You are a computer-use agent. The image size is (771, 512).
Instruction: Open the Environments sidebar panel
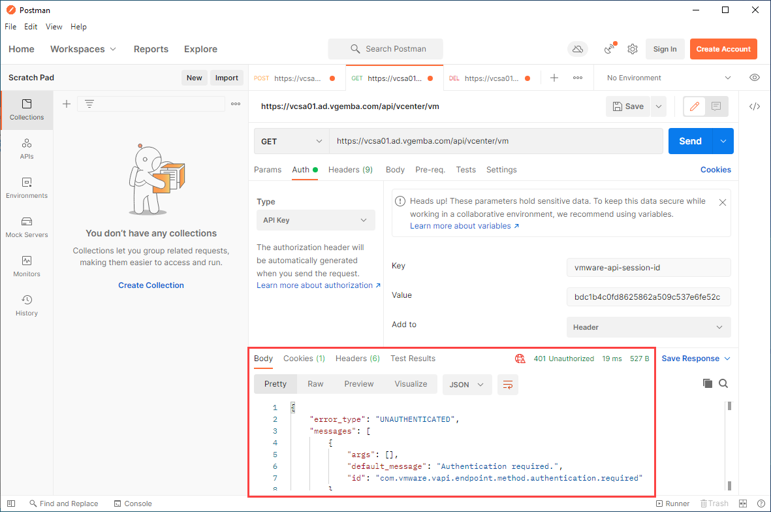coord(27,188)
